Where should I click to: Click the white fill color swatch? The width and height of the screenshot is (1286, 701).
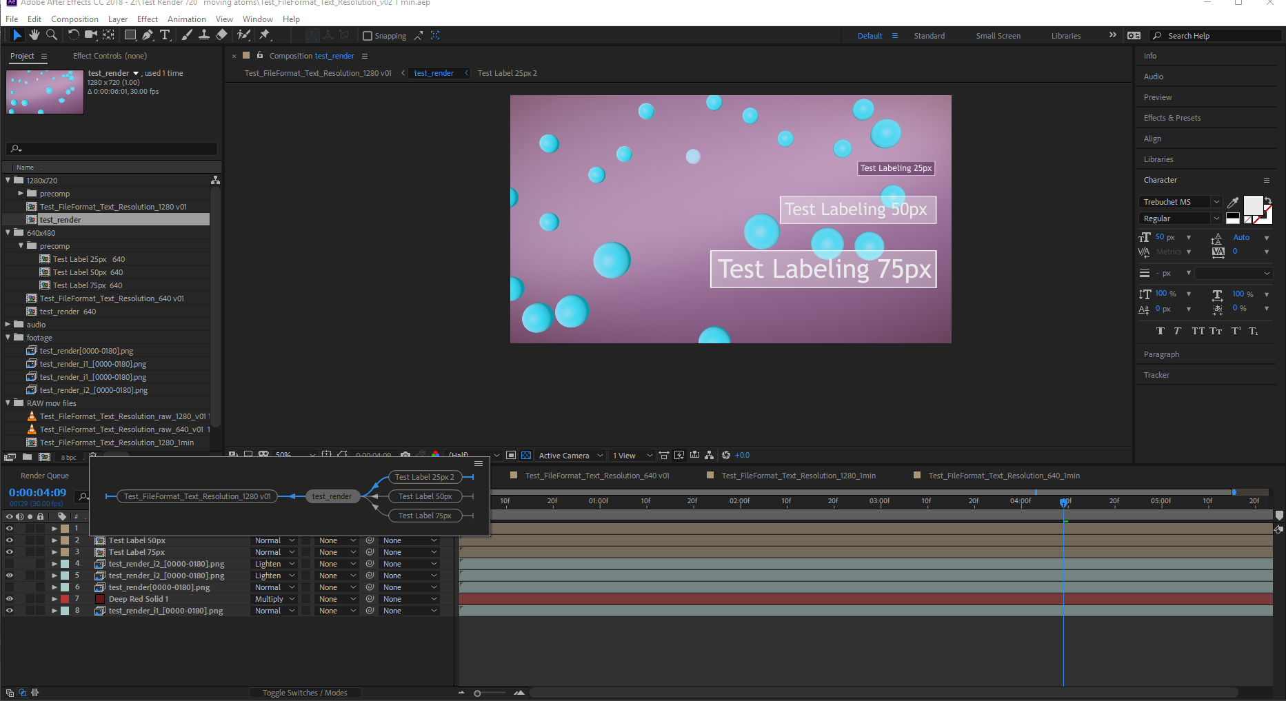point(1253,205)
